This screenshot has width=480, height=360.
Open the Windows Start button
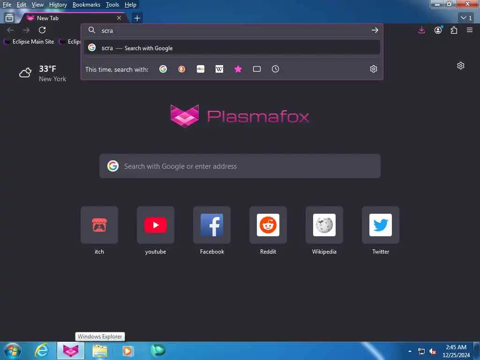[12, 351]
